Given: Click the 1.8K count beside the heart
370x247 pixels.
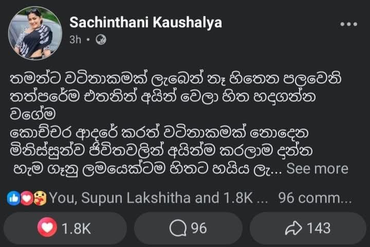Looking at the screenshot, I should pyautogui.click(x=76, y=228).
